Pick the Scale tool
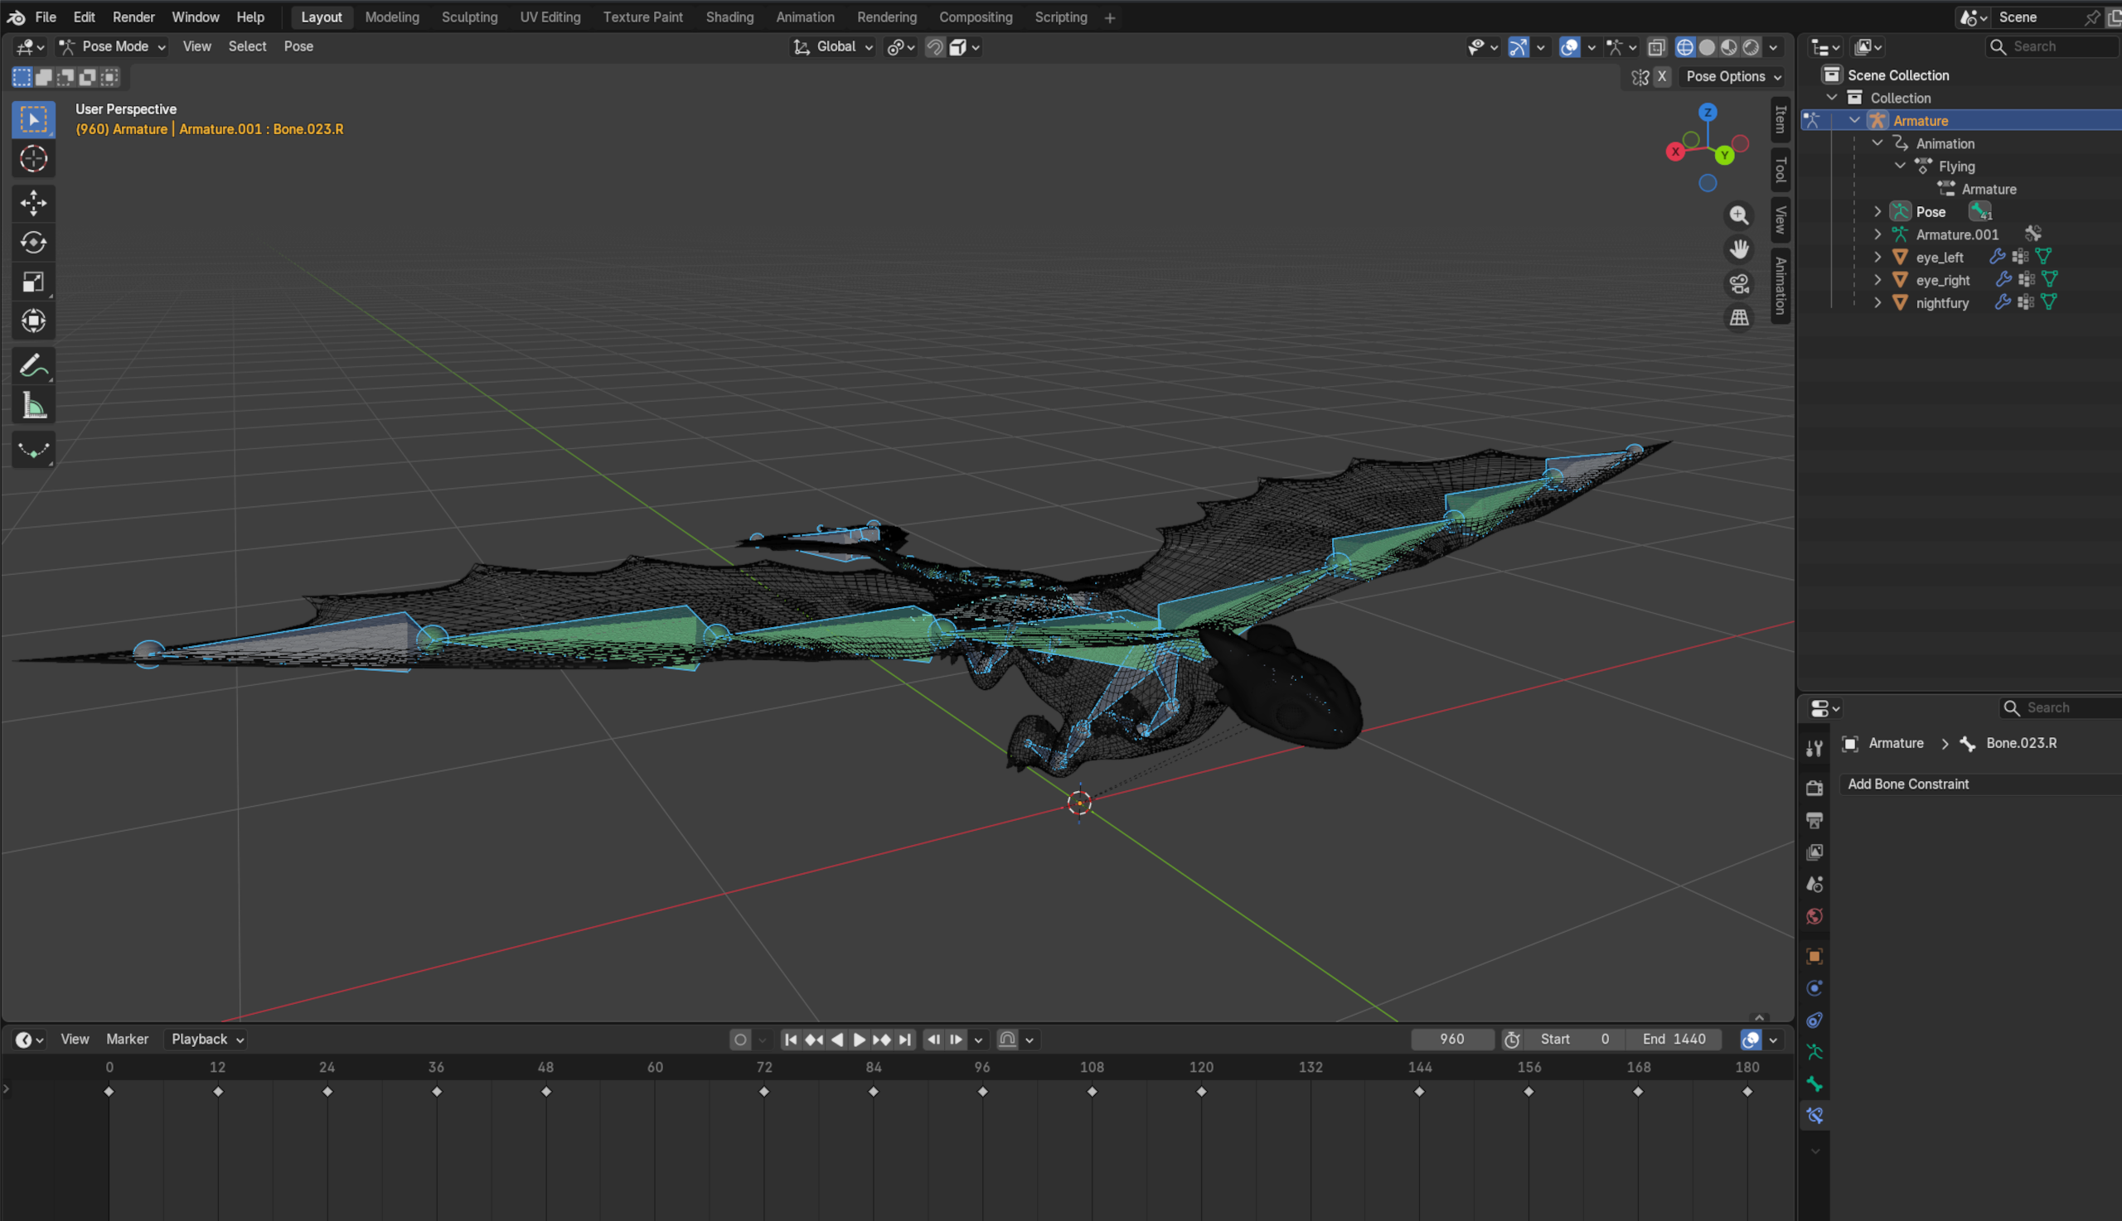Screen dimensions: 2122x1221 (33, 282)
